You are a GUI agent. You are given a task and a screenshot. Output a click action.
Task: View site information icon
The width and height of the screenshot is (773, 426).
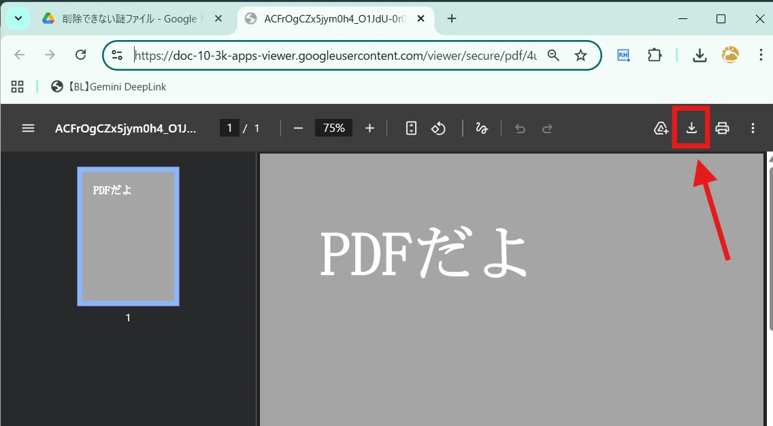[x=117, y=55]
